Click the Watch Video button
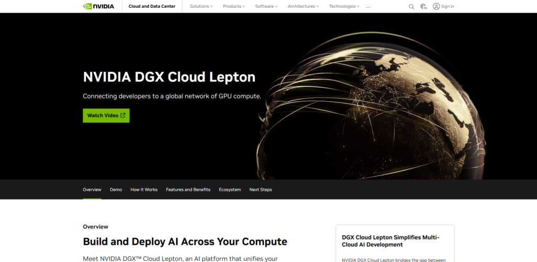This screenshot has height=262, width=537. pyautogui.click(x=106, y=116)
